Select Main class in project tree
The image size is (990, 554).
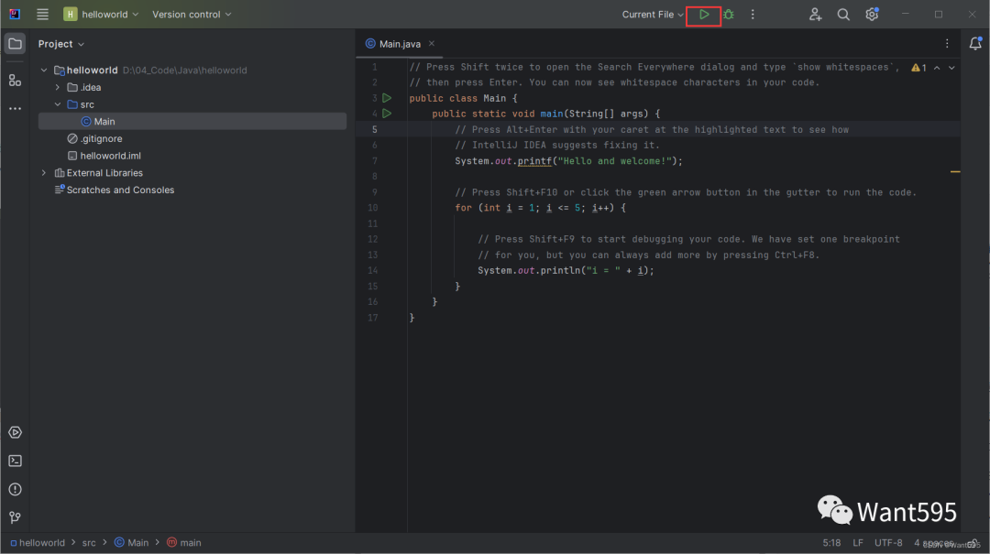tap(192, 121)
